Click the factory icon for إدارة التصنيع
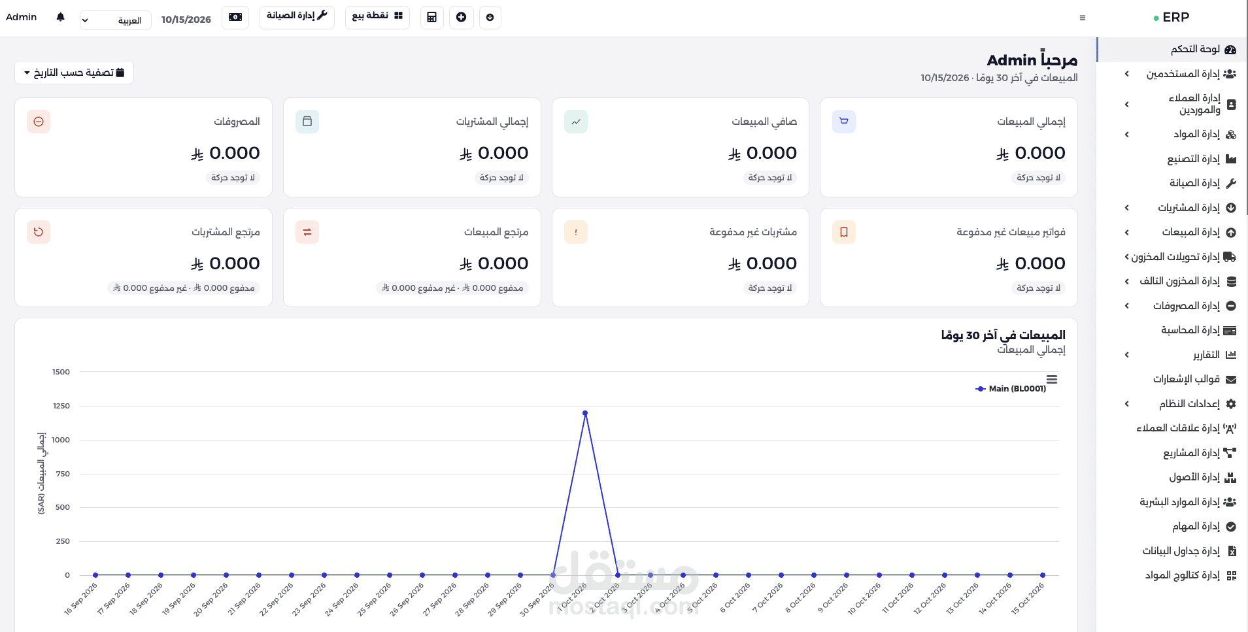 [1231, 159]
